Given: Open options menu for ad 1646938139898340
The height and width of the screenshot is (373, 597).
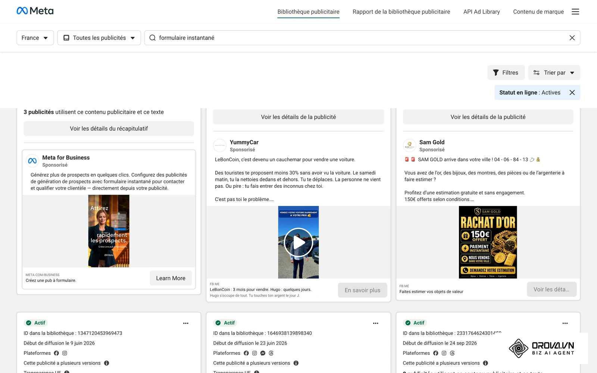Looking at the screenshot, I should 375,323.
